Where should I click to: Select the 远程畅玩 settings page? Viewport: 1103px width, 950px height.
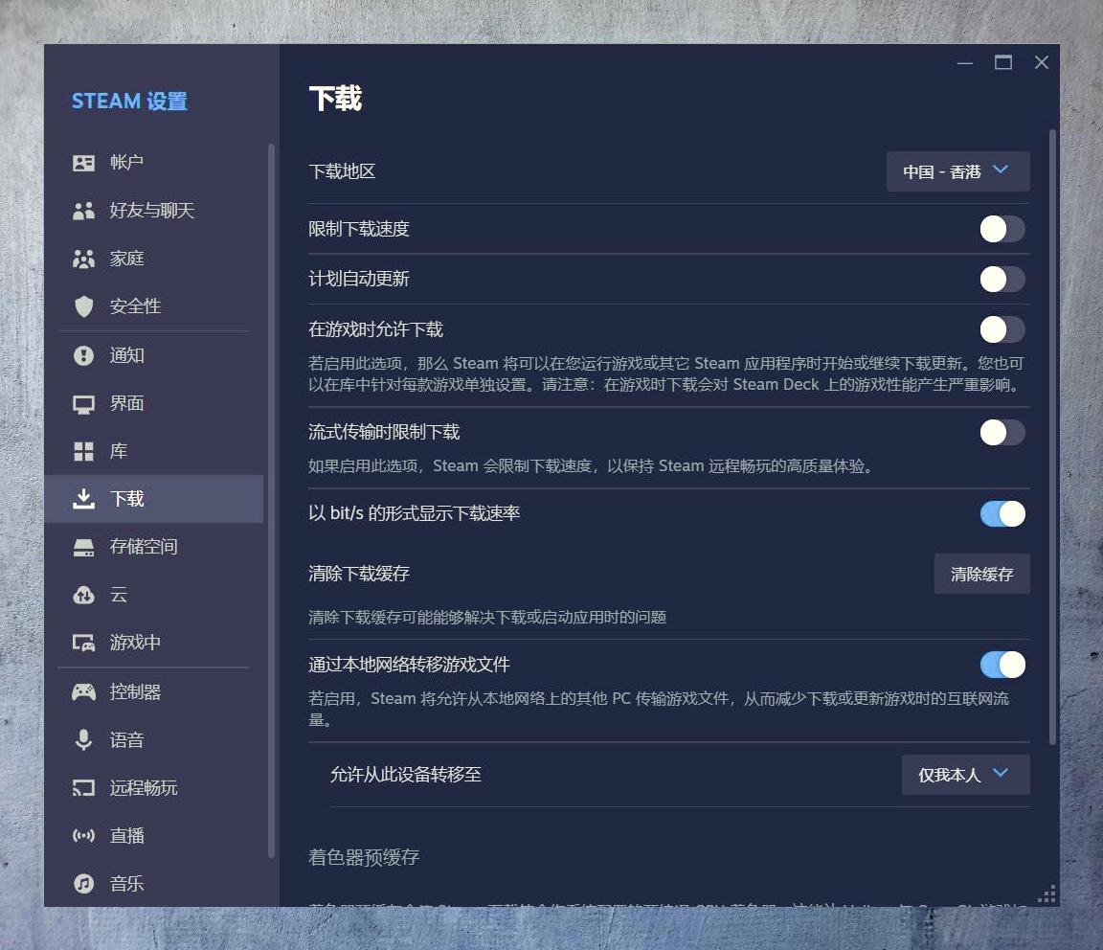(x=153, y=787)
